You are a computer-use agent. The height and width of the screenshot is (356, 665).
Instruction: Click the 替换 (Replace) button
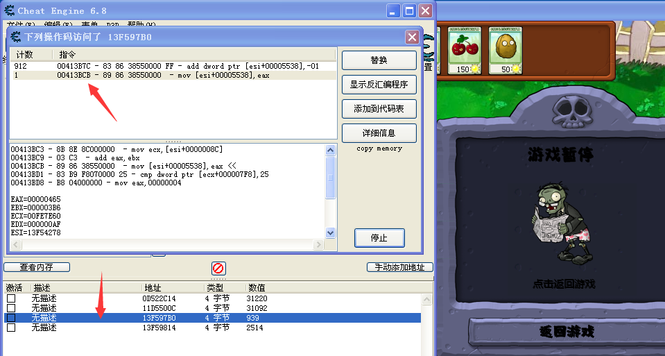coord(379,60)
